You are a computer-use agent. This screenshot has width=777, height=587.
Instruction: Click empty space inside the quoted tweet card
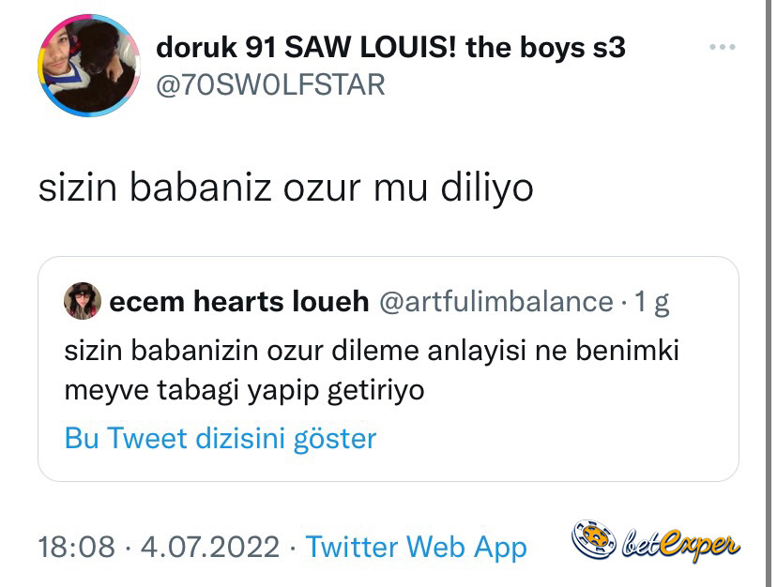coord(545,441)
